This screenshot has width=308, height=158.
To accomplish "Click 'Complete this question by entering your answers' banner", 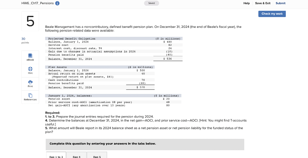I will pyautogui.click(x=145, y=145).
